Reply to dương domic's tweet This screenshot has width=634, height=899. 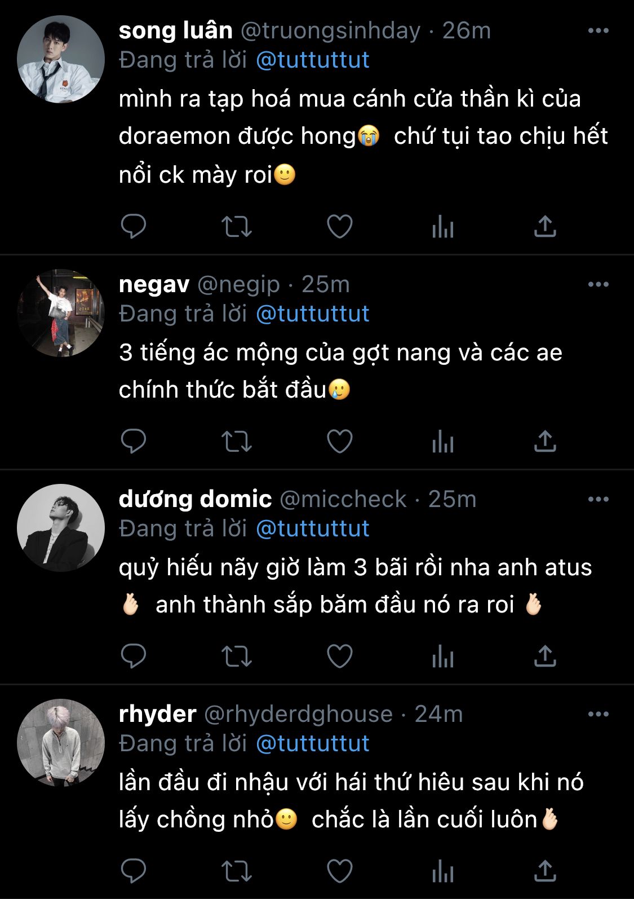(134, 656)
